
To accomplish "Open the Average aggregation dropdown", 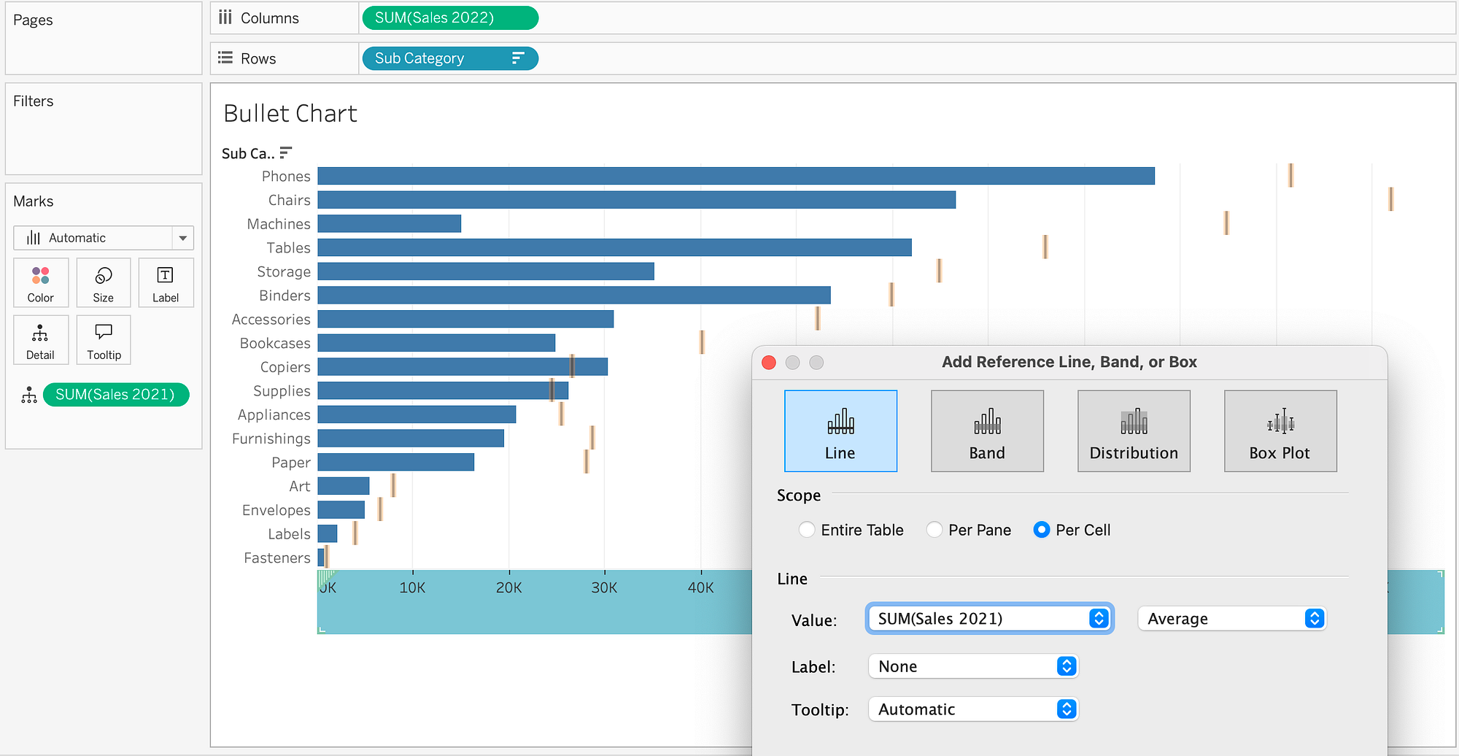I will click(1231, 619).
